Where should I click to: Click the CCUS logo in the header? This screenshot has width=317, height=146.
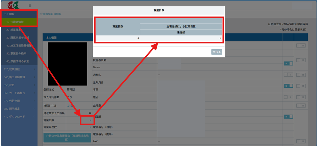[14, 6]
